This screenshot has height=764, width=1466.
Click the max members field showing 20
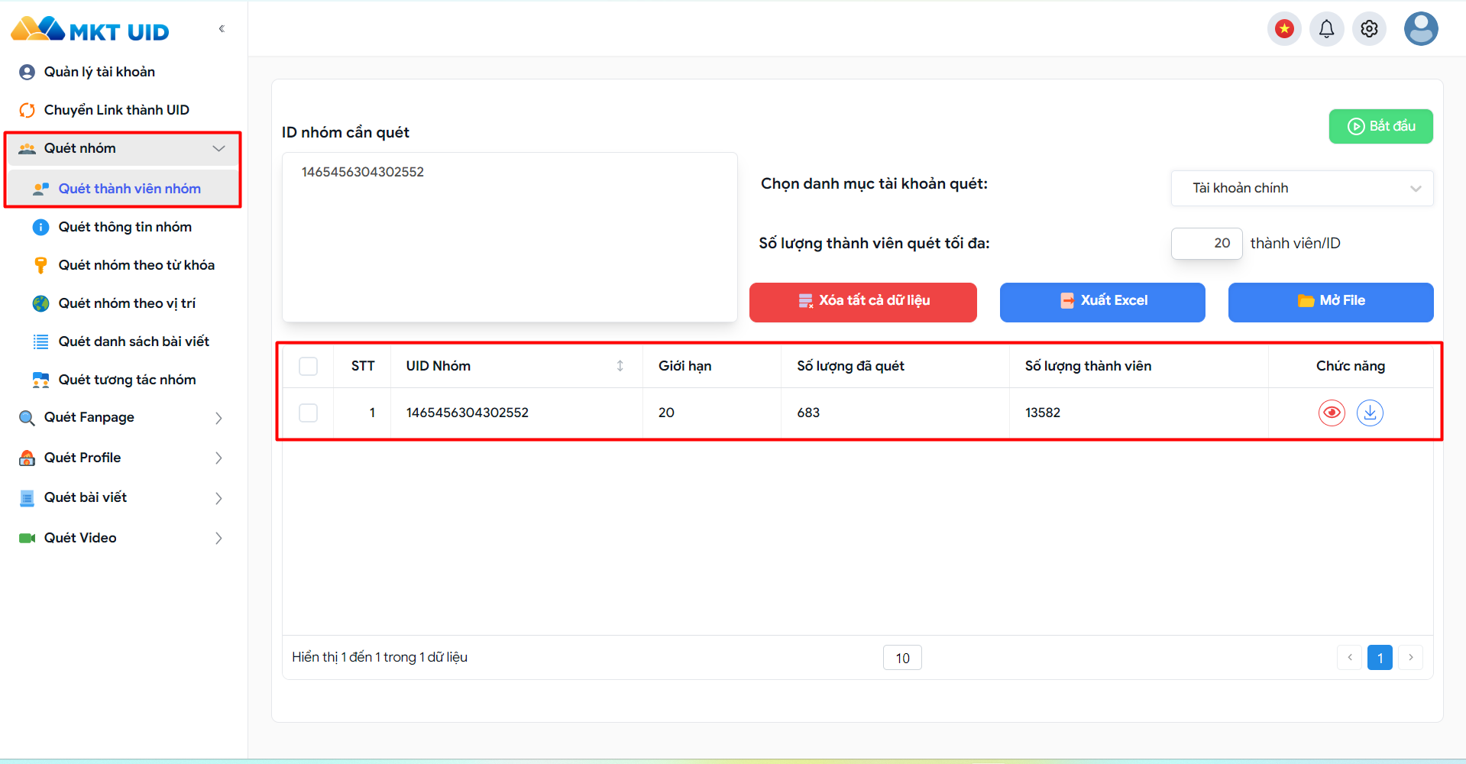(1206, 243)
